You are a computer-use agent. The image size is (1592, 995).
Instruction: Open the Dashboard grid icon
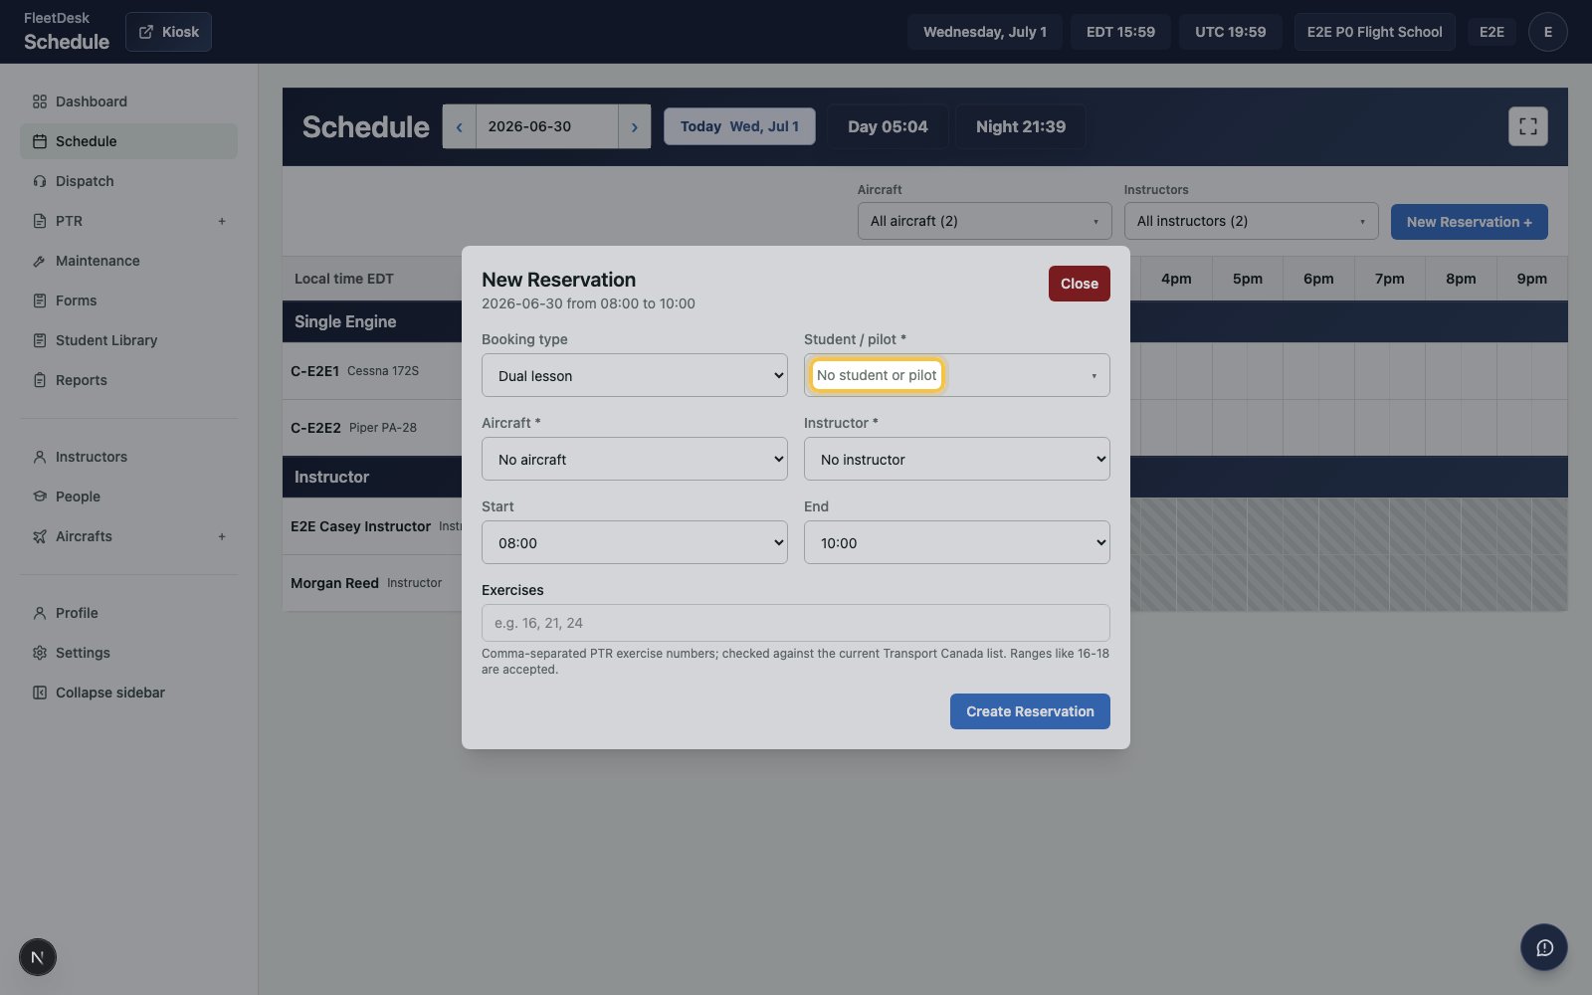click(40, 101)
